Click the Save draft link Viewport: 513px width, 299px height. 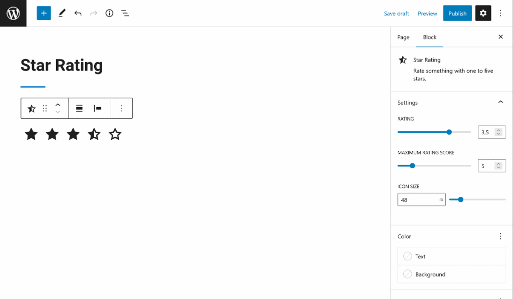[x=396, y=14]
